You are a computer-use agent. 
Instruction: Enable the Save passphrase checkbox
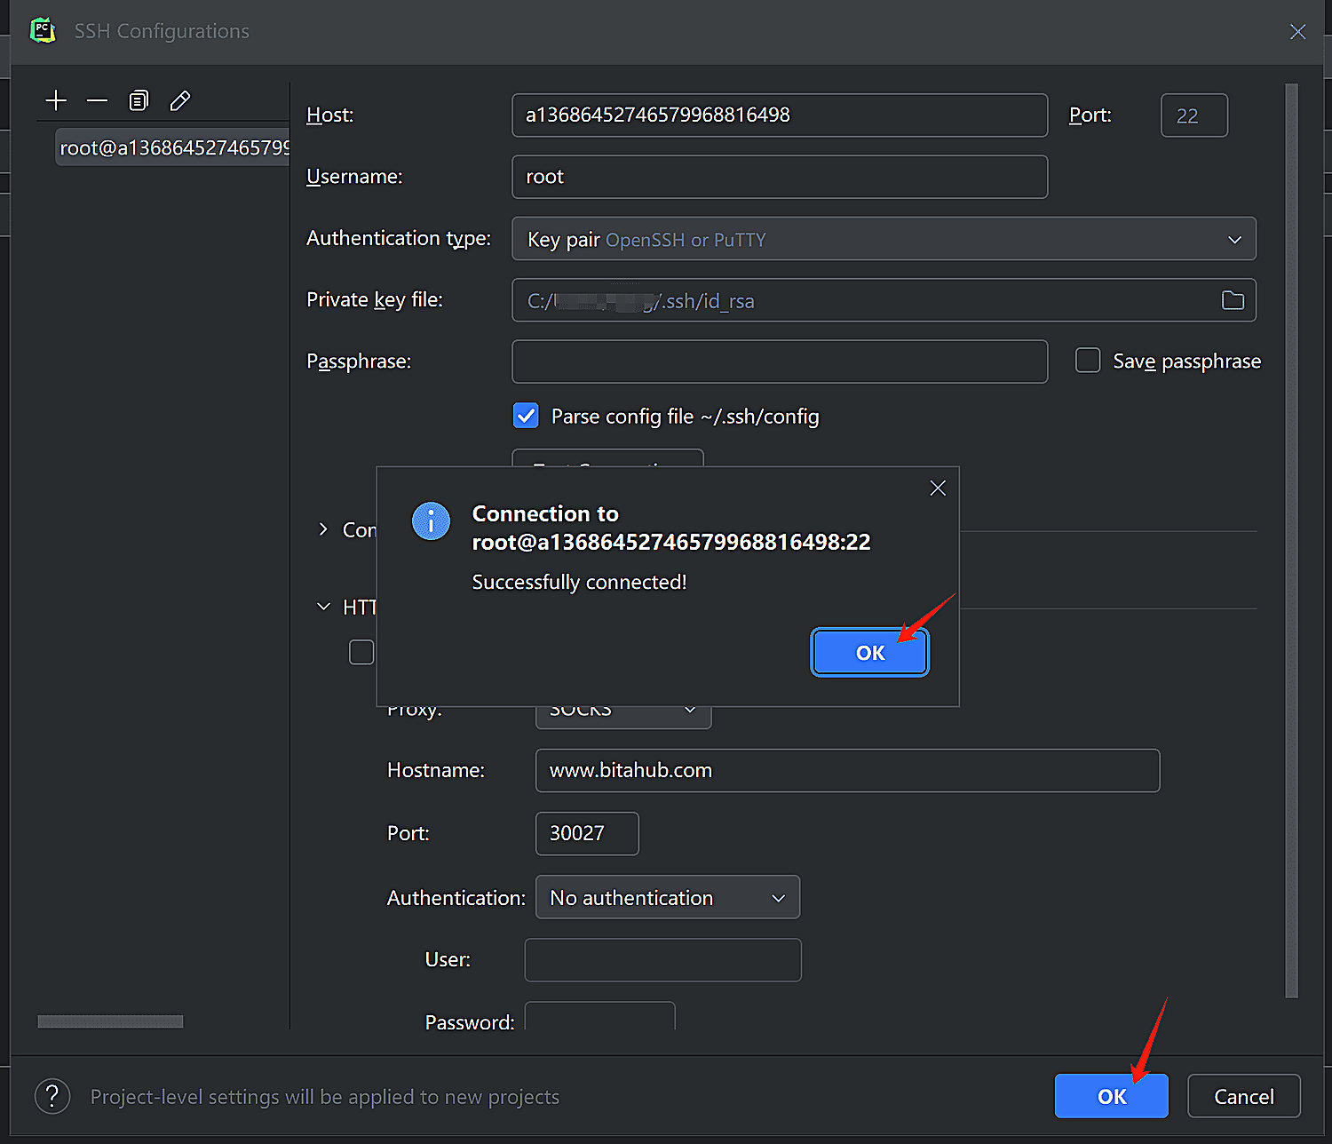coord(1088,361)
